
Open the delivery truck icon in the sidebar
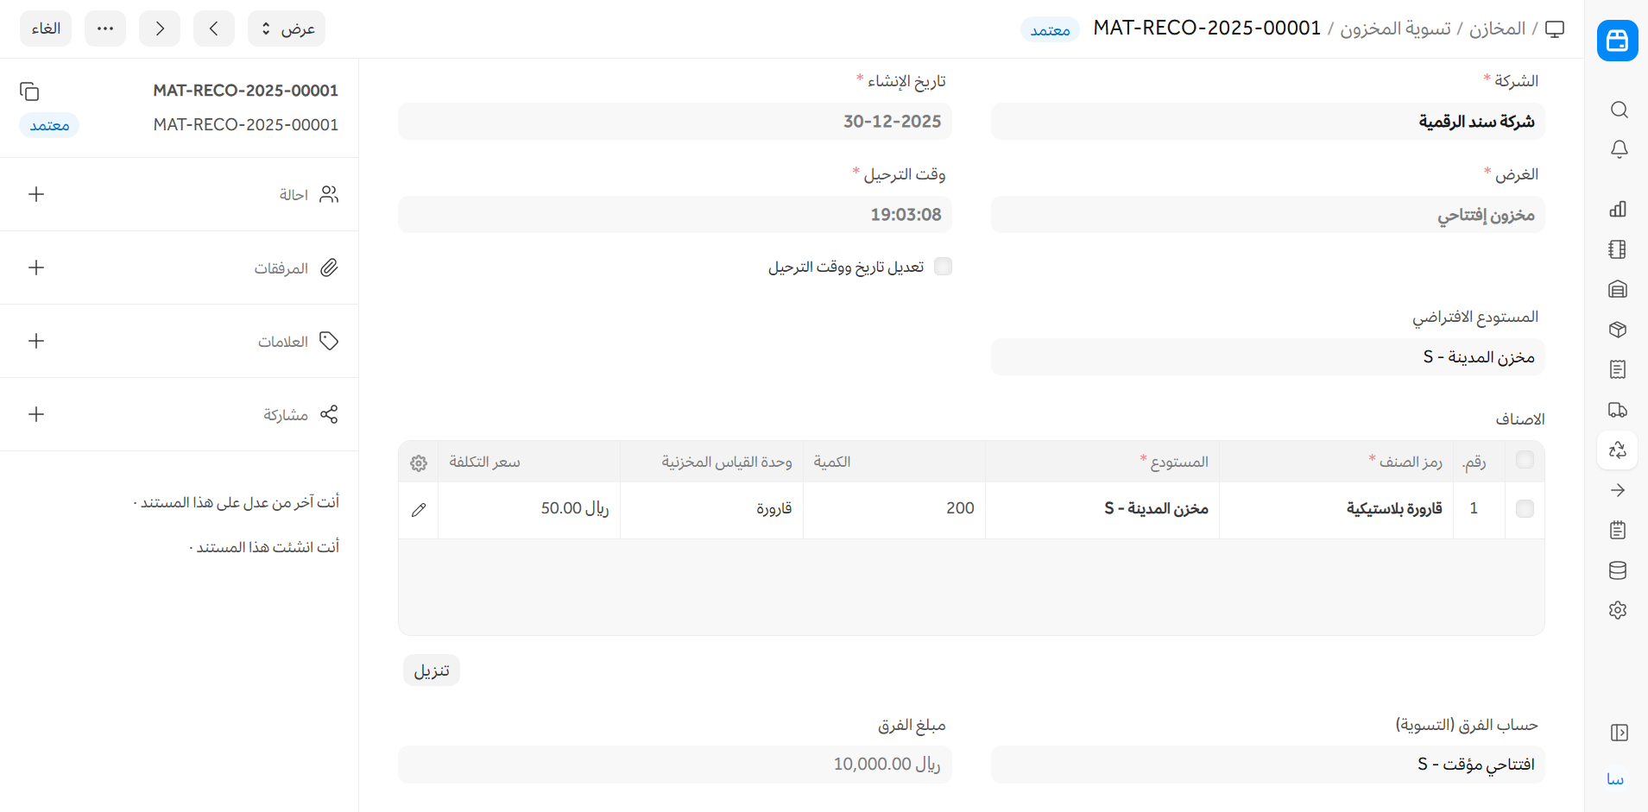(x=1618, y=410)
